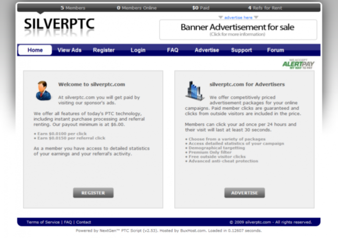Click 'Earn $0.0150 per referral click' bullet
This screenshot has height=238, width=338.
[x=70, y=138]
